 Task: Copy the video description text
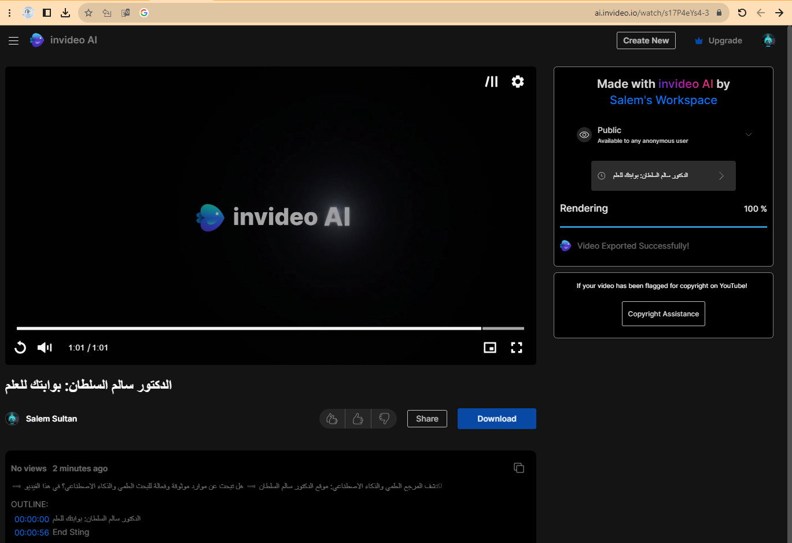click(518, 468)
